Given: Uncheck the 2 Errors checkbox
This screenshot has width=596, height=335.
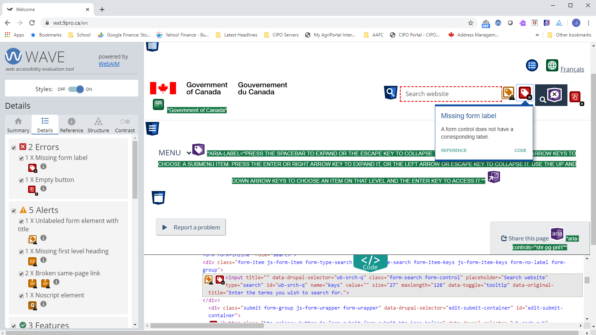Looking at the screenshot, I should (x=14, y=148).
